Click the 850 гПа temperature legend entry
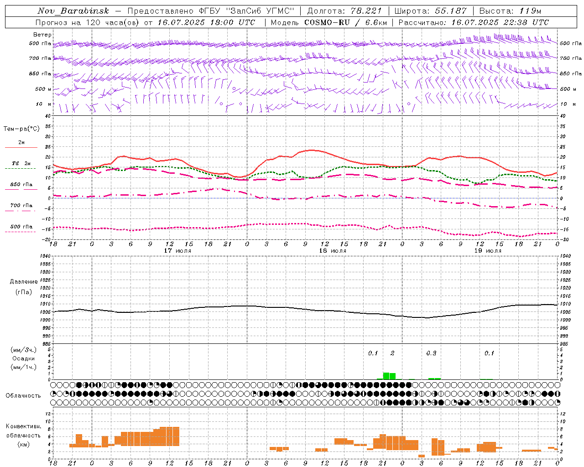Screen dimensions: 584x467 click(21, 185)
